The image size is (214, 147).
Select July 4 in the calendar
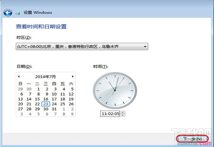tap(64, 89)
